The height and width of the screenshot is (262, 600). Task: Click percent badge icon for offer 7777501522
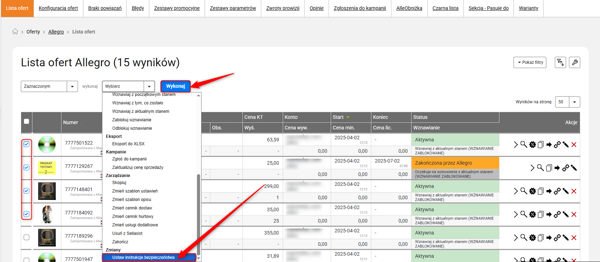(x=532, y=145)
